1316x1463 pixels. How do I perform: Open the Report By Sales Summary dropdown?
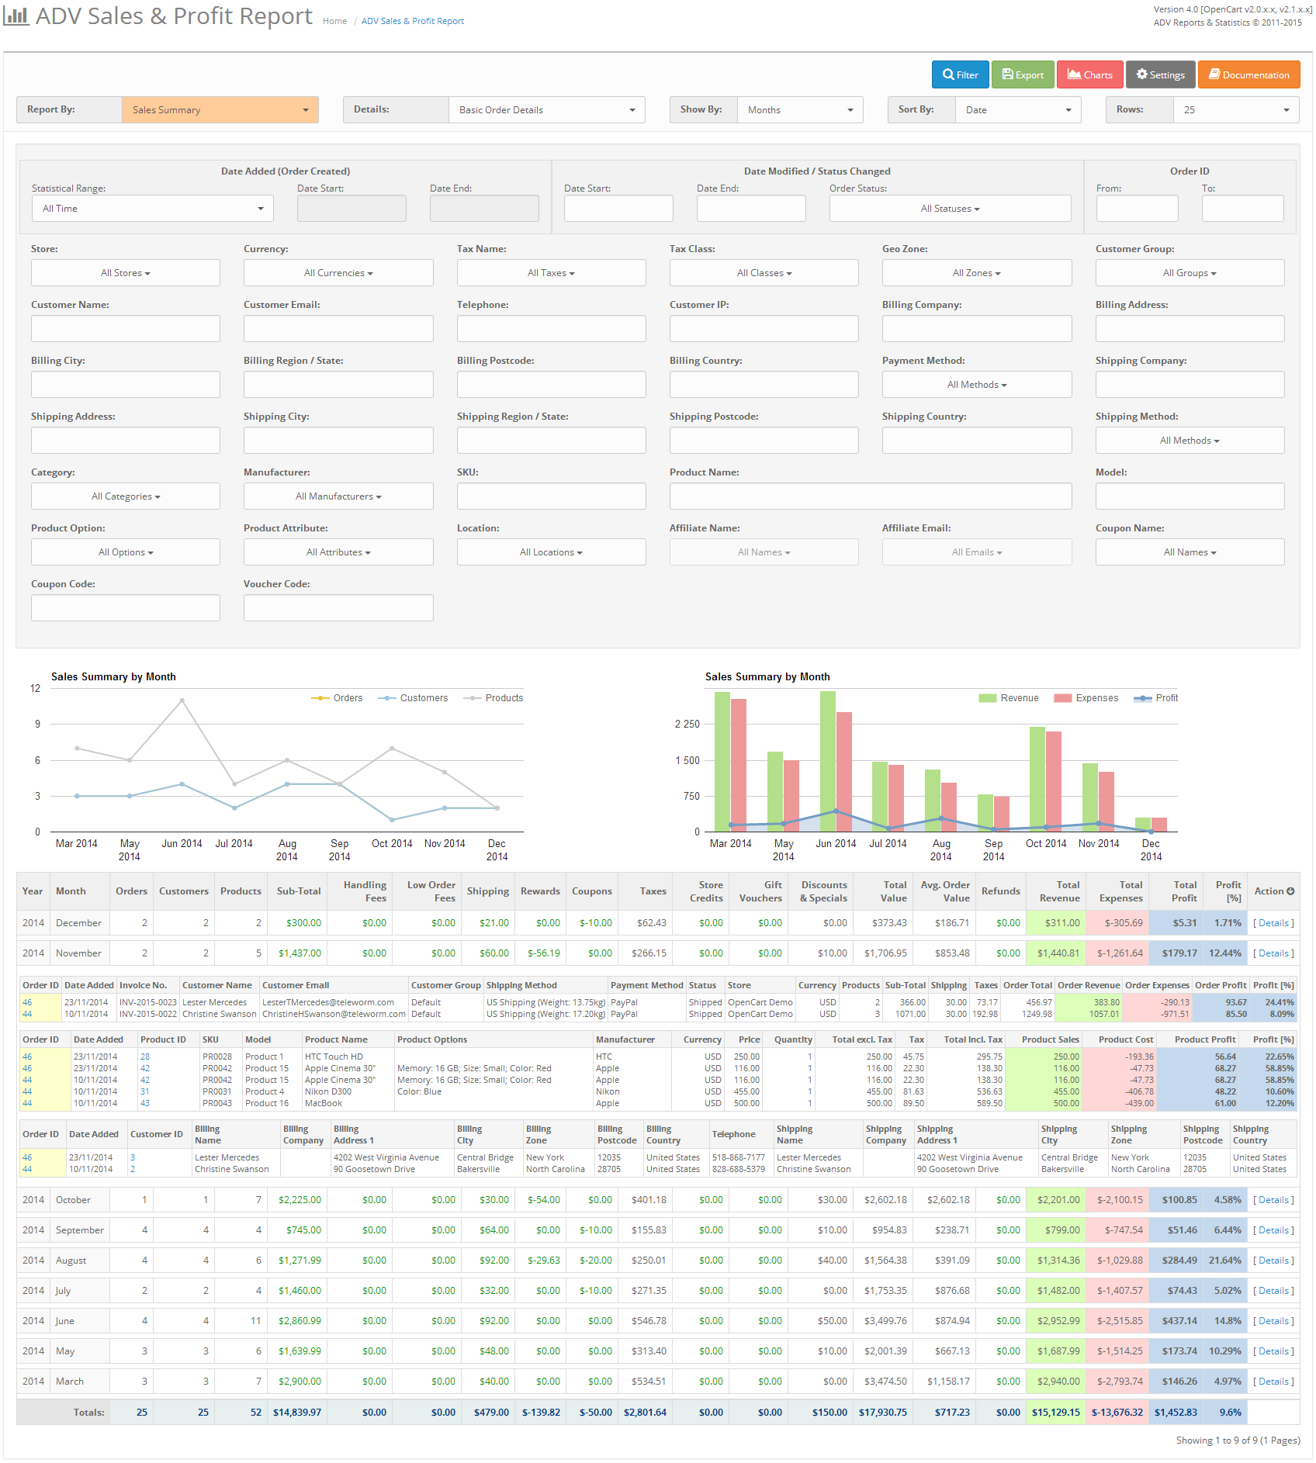click(220, 109)
